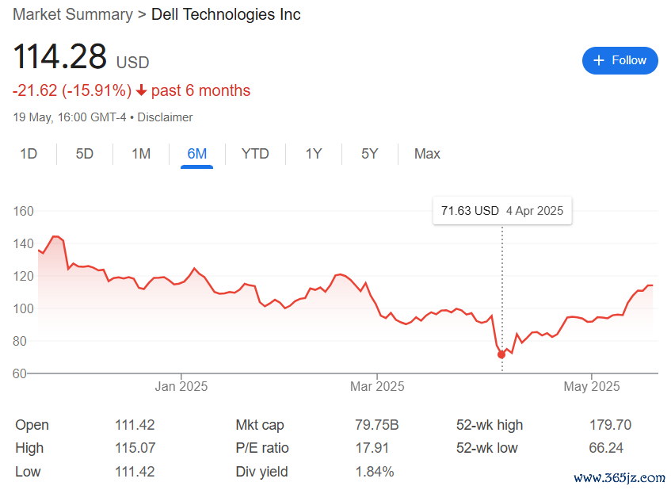
Task: Click the 114.28 stock price
Action: [x=59, y=58]
